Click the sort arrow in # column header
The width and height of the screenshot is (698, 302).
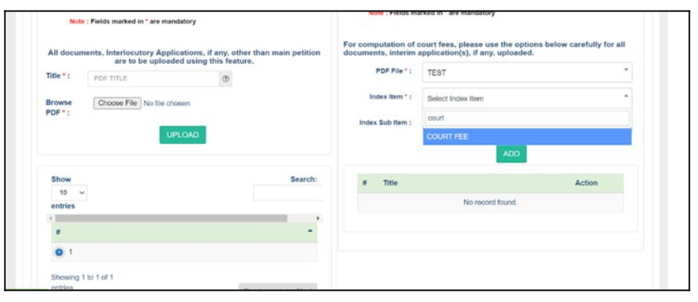click(x=309, y=230)
